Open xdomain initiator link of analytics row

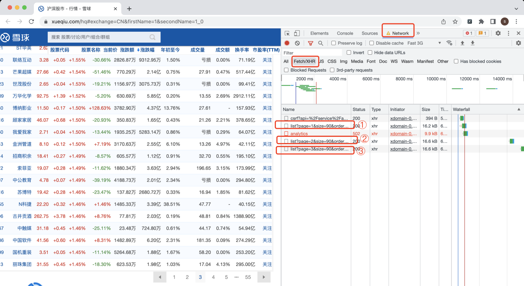404,134
